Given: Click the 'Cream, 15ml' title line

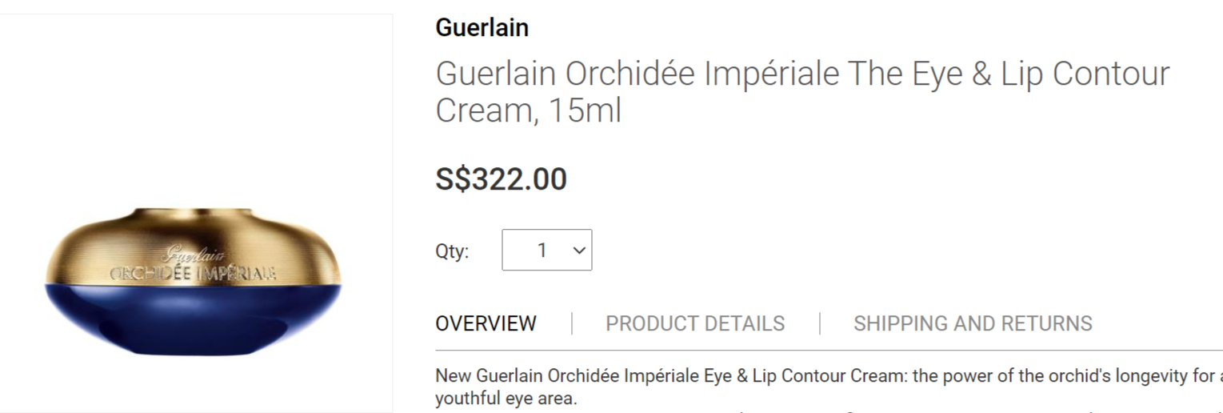Looking at the screenshot, I should pyautogui.click(x=528, y=110).
